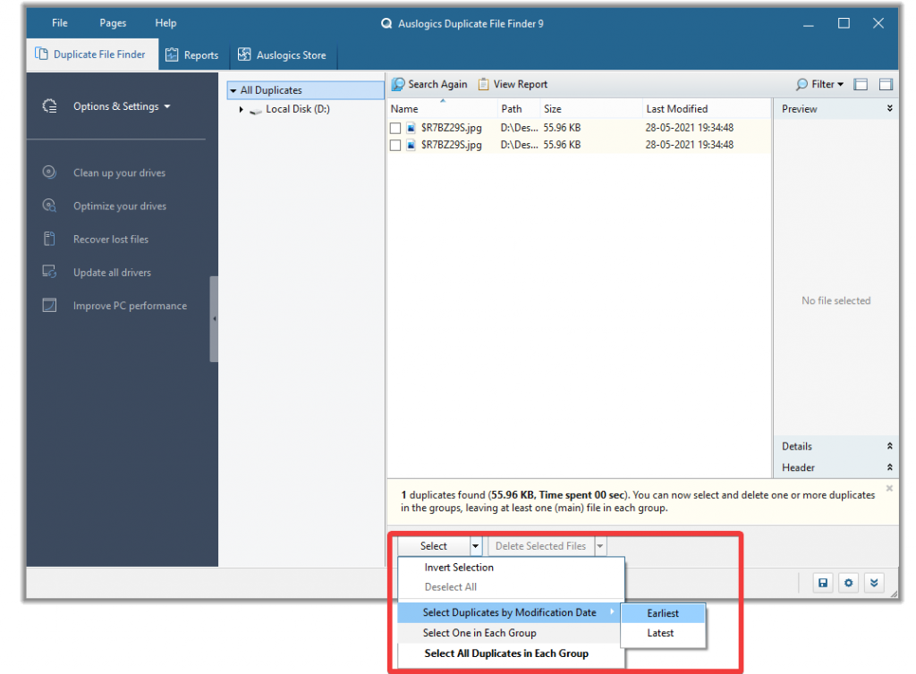Open the Help menu
The height and width of the screenshot is (674, 916).
(x=165, y=23)
